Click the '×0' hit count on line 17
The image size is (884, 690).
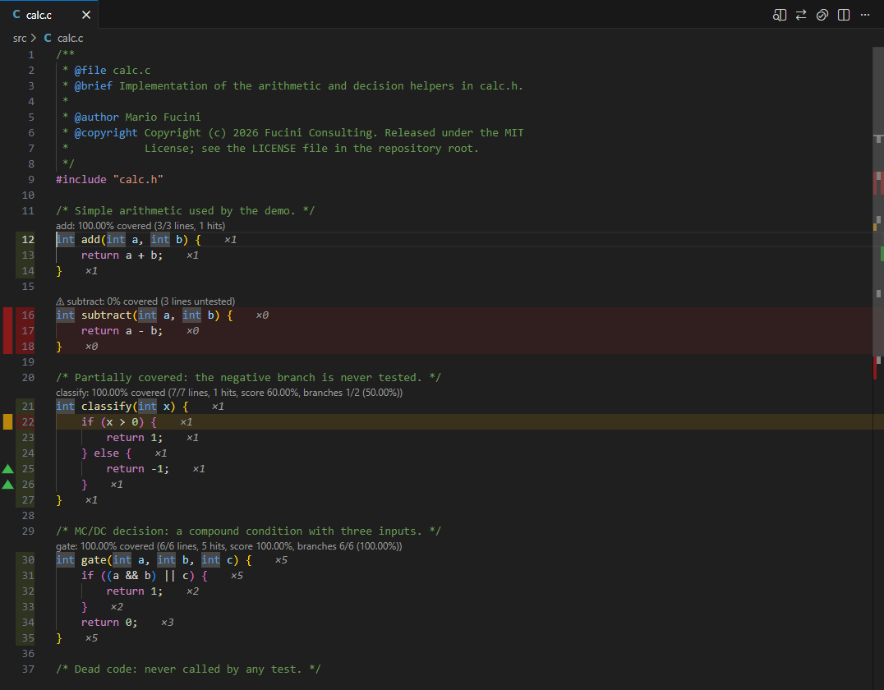coord(193,331)
